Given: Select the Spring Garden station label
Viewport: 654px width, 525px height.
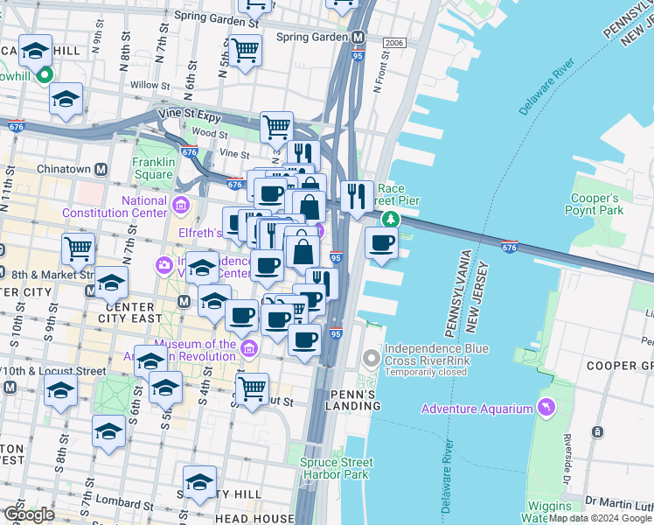Looking at the screenshot, I should point(312,37).
